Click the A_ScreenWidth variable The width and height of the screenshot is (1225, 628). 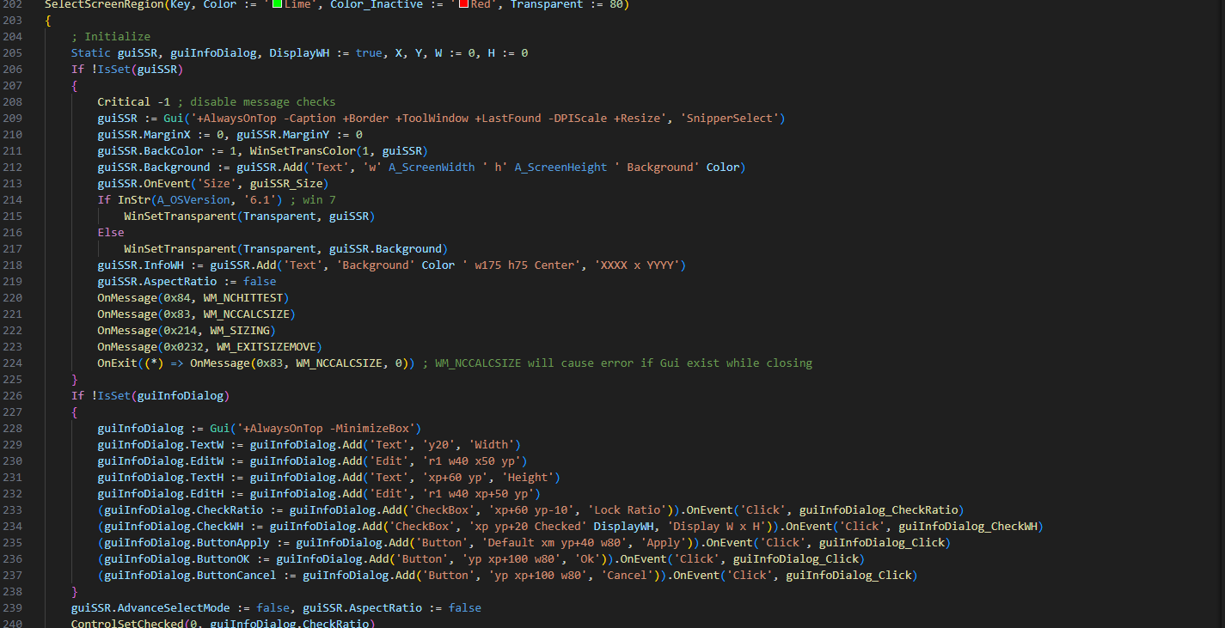[x=432, y=168]
